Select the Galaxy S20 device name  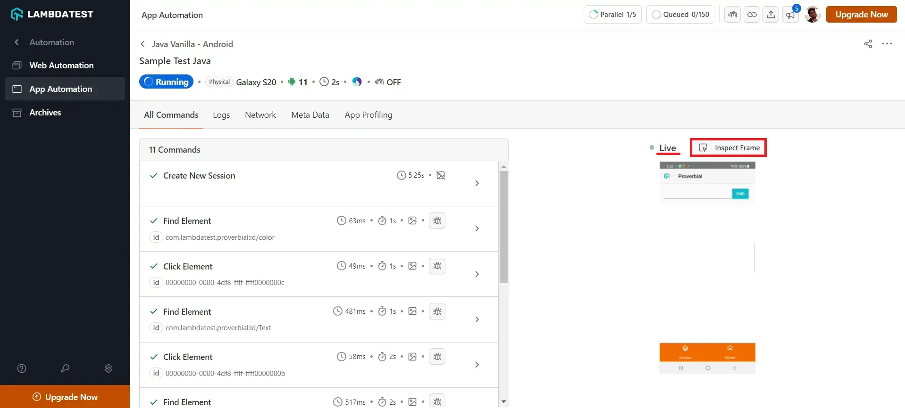256,82
